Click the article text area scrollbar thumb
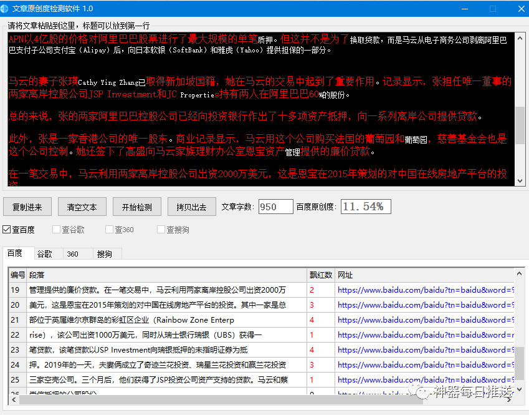This screenshot has height=415, width=529. pos(520,125)
